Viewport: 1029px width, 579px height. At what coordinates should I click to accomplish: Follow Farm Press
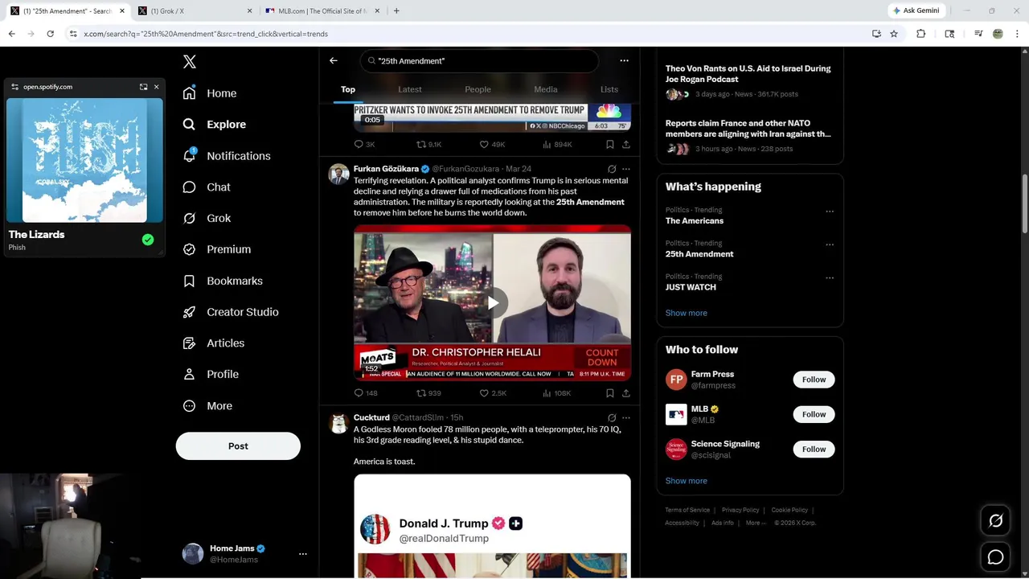tap(814, 380)
